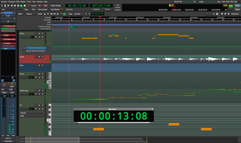Click the play range transport icon
Screen dimensions: 241x143
point(18,6)
